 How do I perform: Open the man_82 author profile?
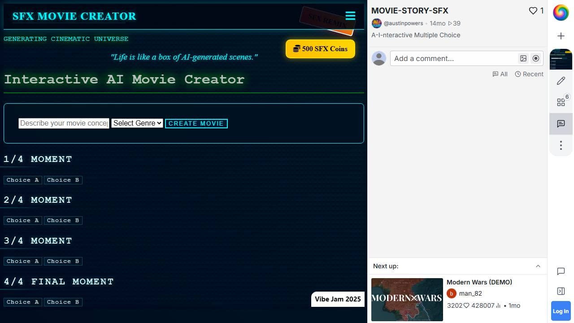coord(470,293)
